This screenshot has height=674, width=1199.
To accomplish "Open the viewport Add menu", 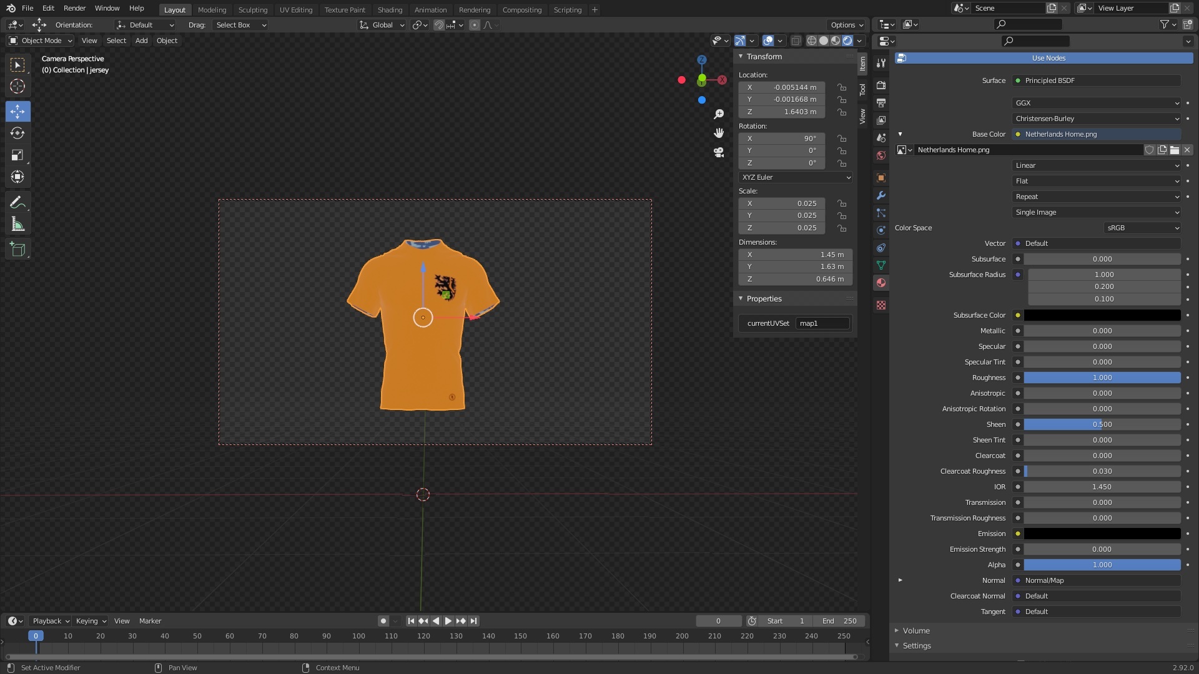I will click(141, 41).
